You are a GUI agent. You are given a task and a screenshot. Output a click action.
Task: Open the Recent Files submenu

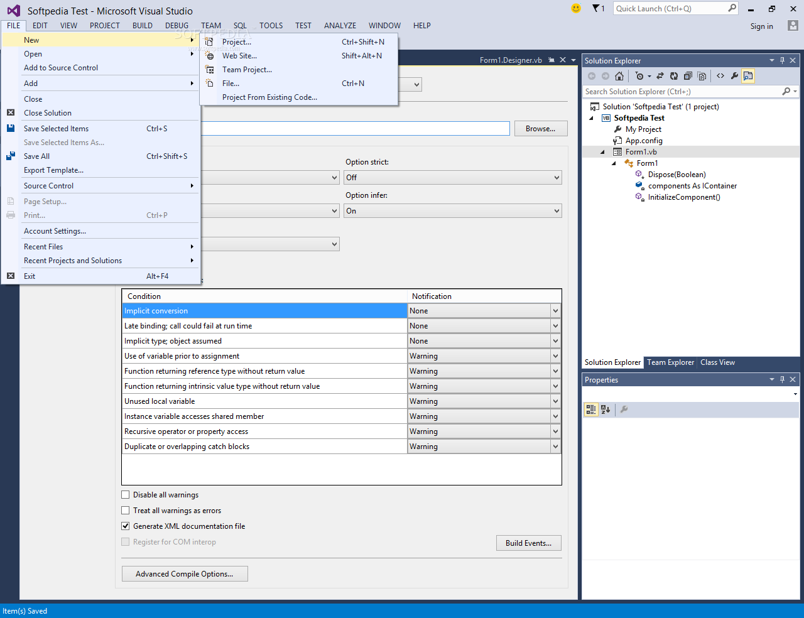coord(101,247)
